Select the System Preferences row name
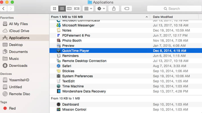Screen dimensions: 202x113 77,76
